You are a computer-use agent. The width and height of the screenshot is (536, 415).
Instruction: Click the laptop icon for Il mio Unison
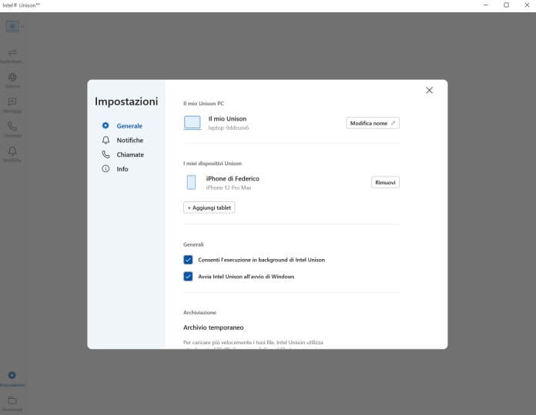[x=193, y=123]
